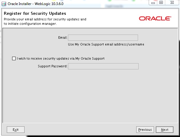Click the 'Use My Oracle Support email address/username' hint
The image size is (180, 137).
(106, 44)
